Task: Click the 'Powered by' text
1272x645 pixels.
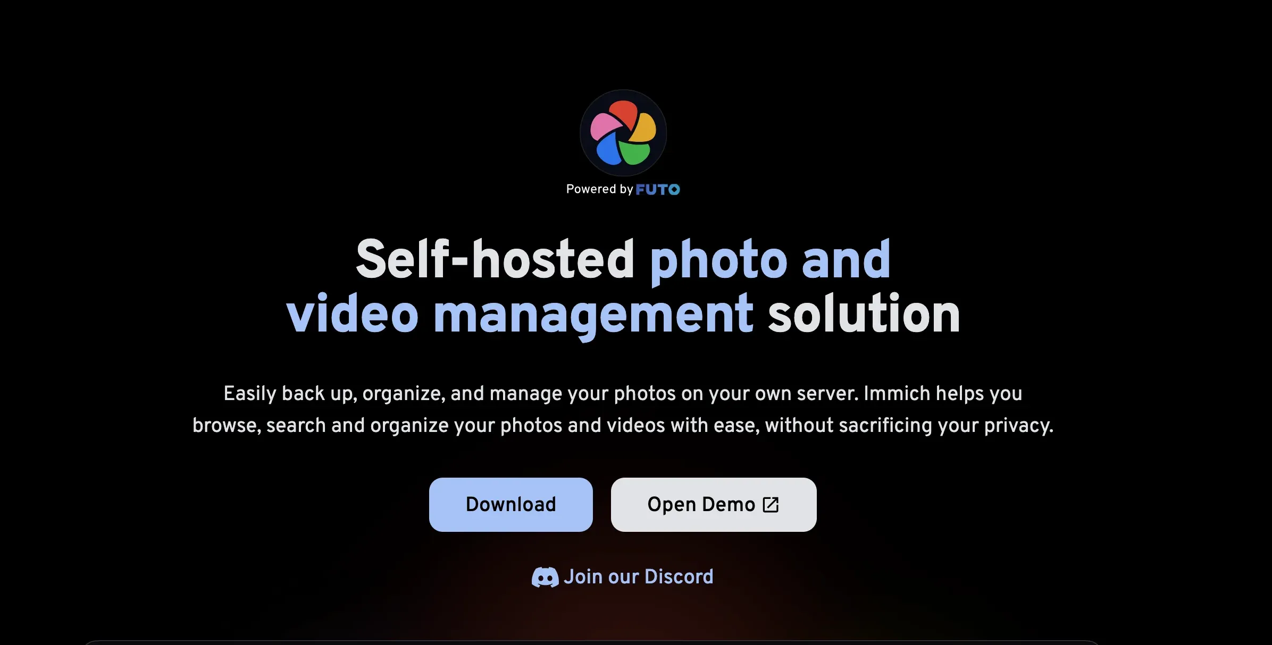Action: click(599, 189)
